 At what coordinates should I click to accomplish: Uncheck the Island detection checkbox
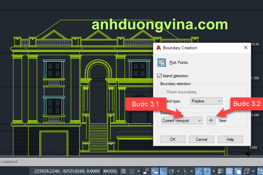tap(160, 76)
